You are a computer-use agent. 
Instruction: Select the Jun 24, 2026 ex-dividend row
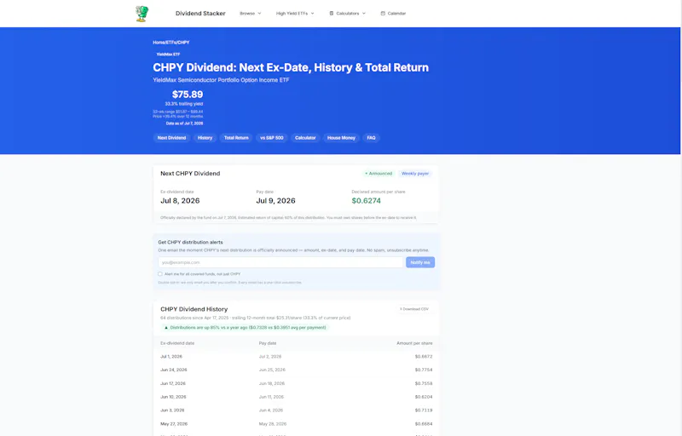click(x=296, y=370)
